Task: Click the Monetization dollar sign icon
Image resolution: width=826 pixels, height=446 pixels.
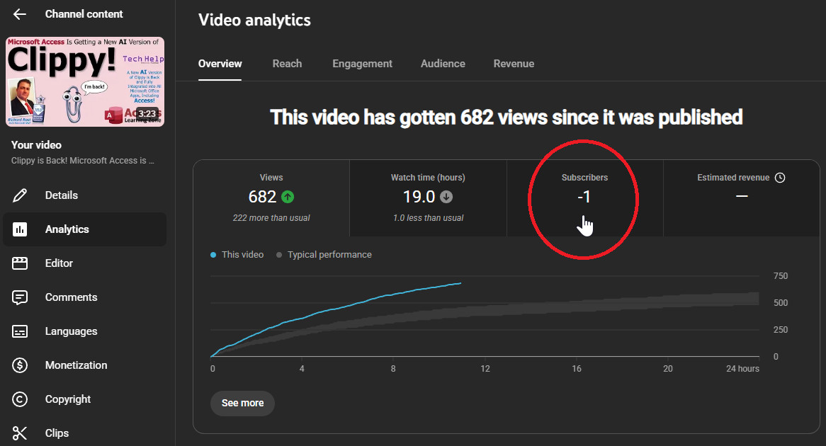Action: point(20,365)
